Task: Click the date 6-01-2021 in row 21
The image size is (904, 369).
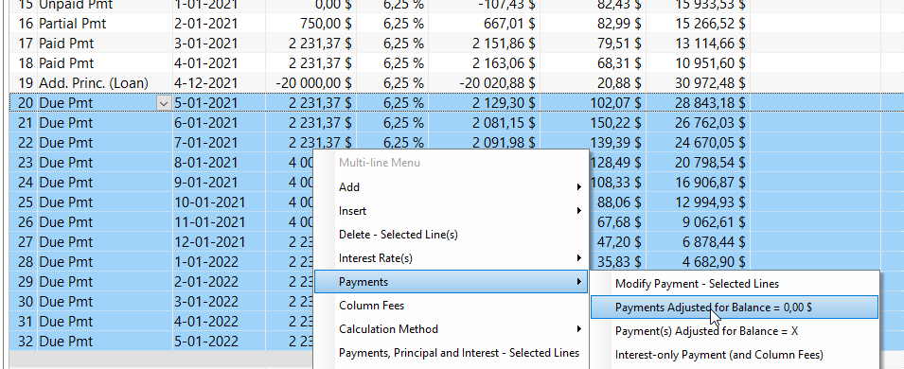Action: (x=205, y=123)
